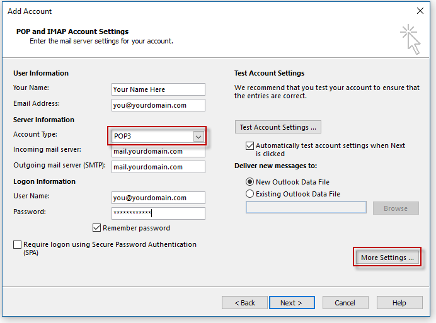Proceed by clicking Next

[x=292, y=303]
